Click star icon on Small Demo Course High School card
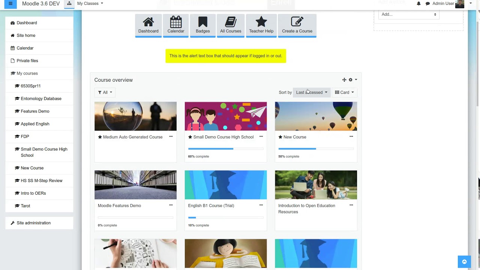Image resolution: width=480 pixels, height=270 pixels. (x=190, y=137)
